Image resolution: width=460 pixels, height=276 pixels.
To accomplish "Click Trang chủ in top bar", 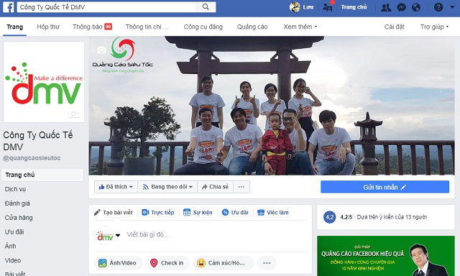I will [x=354, y=7].
